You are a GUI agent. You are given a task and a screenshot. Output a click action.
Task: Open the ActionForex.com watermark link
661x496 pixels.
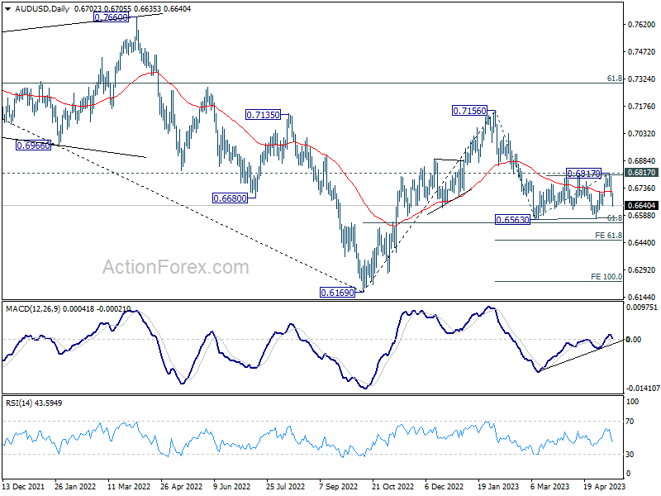[176, 267]
